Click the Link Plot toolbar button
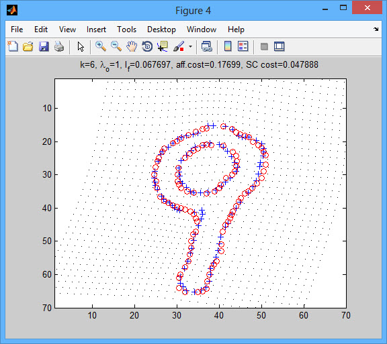The width and height of the screenshot is (387, 344). point(206,46)
